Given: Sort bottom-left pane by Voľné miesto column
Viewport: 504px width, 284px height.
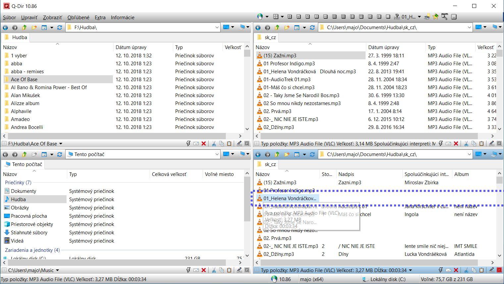Looking at the screenshot, I should [x=223, y=174].
